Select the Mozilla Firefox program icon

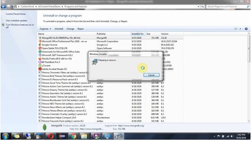coord(40,59)
